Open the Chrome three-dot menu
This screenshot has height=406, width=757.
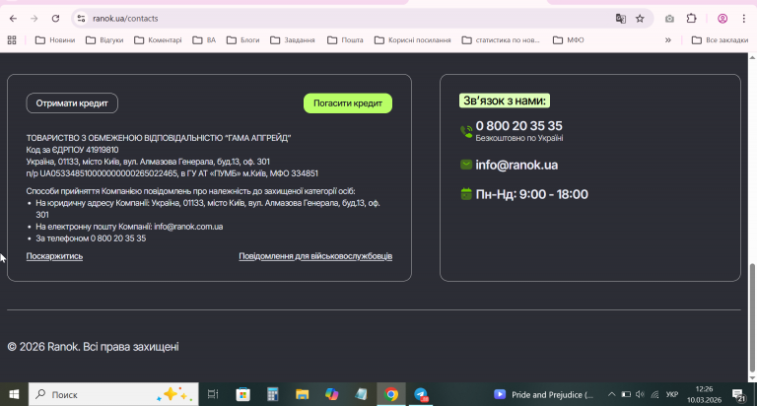pos(743,19)
